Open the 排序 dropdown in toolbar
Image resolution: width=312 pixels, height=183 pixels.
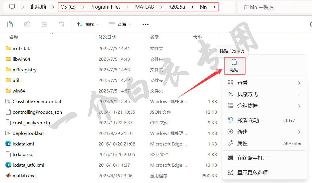coord(88,24)
